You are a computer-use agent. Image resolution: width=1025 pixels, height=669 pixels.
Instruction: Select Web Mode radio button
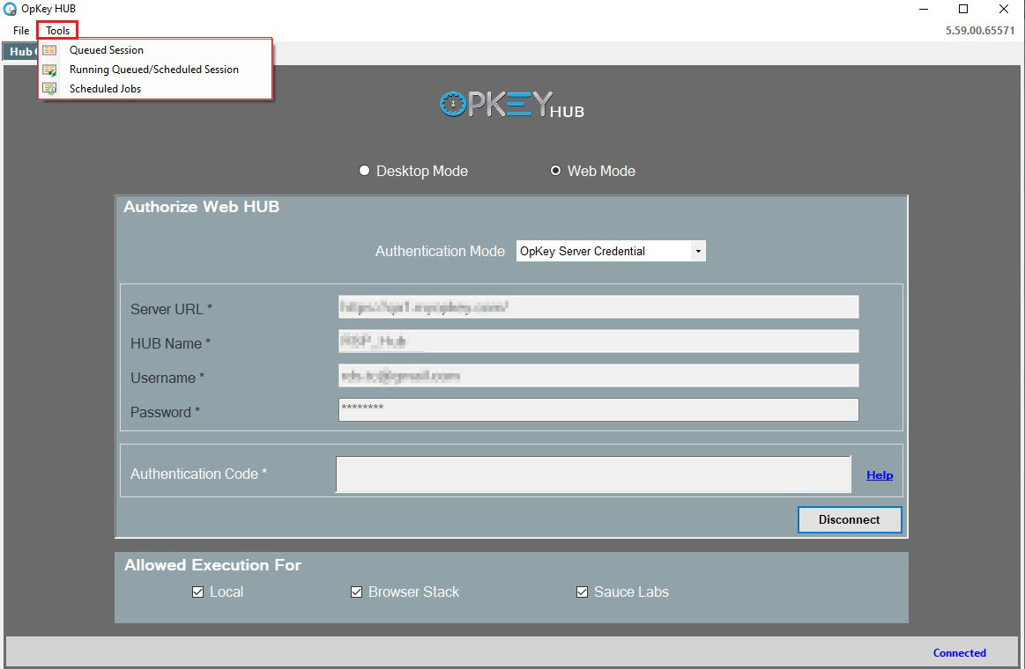pos(555,171)
